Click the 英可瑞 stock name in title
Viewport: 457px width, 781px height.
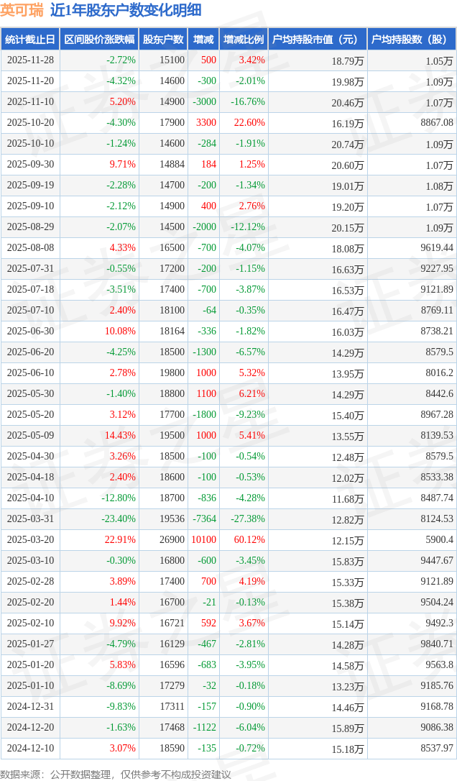22,10
